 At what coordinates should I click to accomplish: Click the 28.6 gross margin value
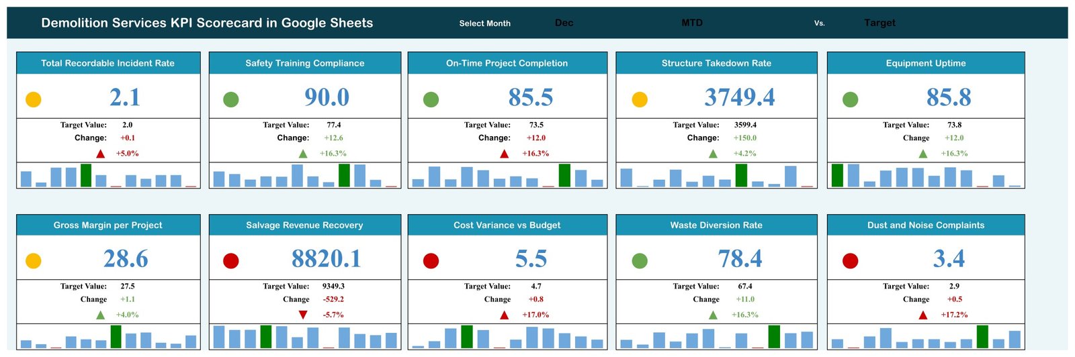click(x=126, y=258)
